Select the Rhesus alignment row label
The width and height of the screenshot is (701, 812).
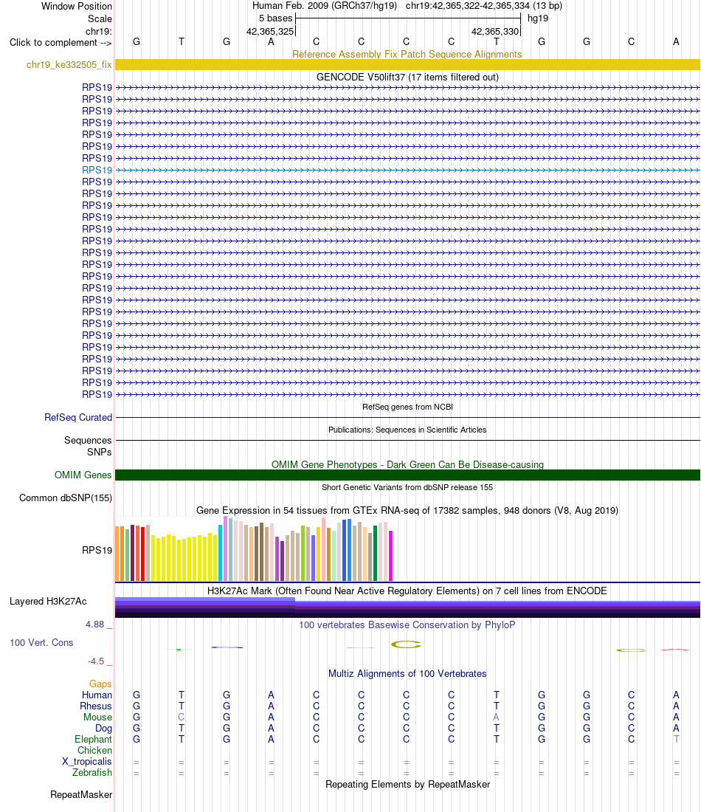tap(96, 706)
